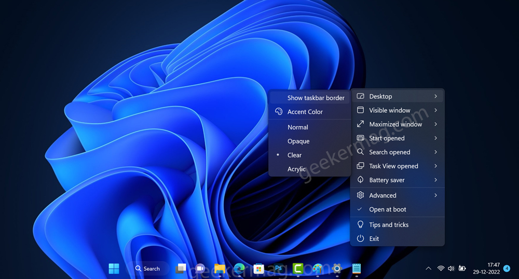Viewport: 519px width, 279px height.
Task: Open Microsoft Store from the taskbar
Action: tap(258, 269)
